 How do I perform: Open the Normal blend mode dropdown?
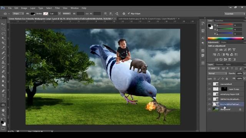coord(218,73)
